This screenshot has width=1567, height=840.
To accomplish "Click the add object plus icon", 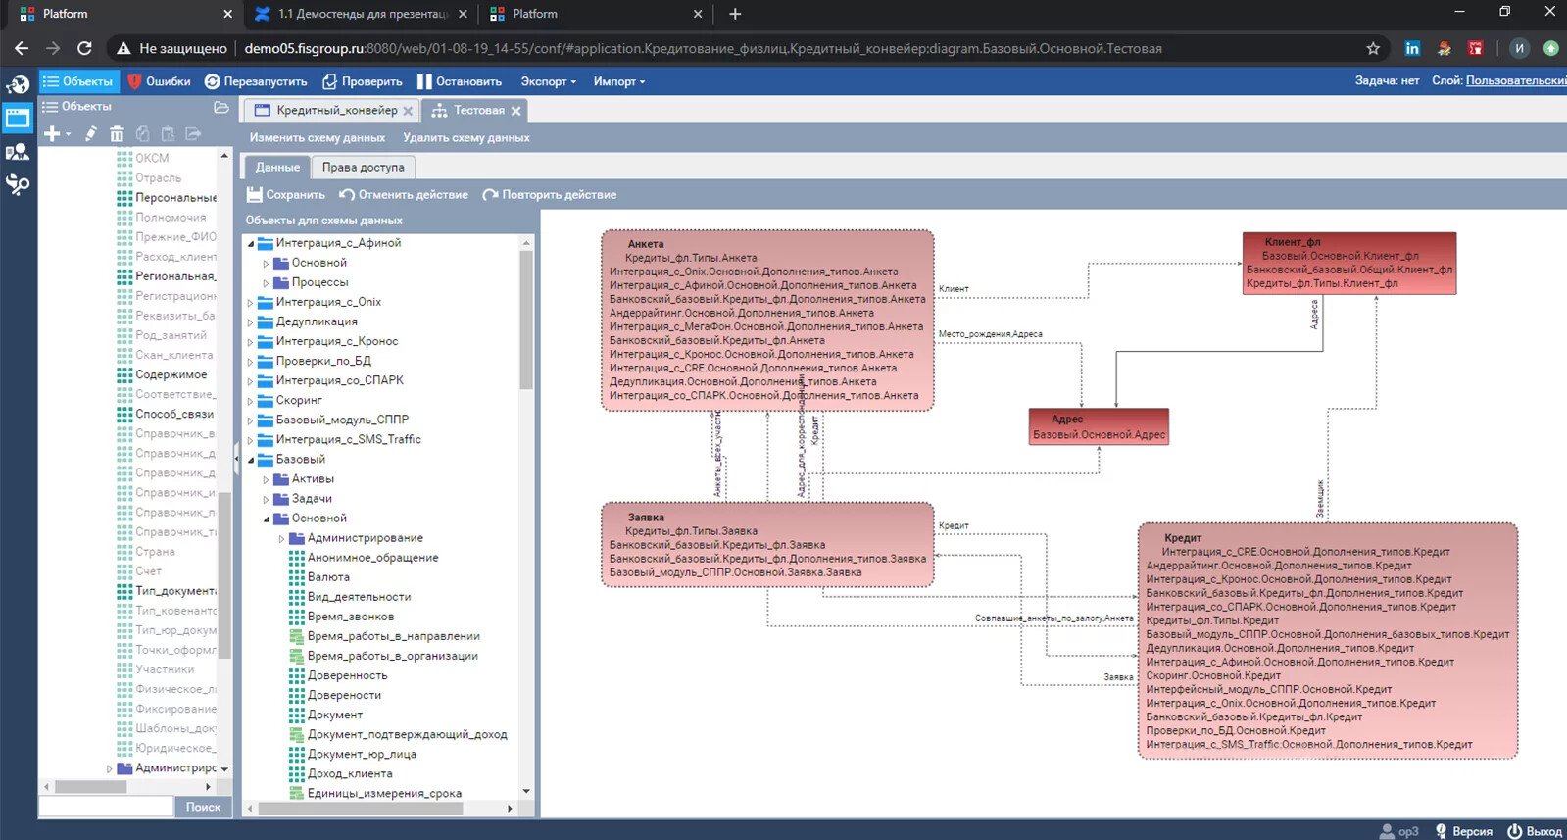I will click(x=52, y=134).
